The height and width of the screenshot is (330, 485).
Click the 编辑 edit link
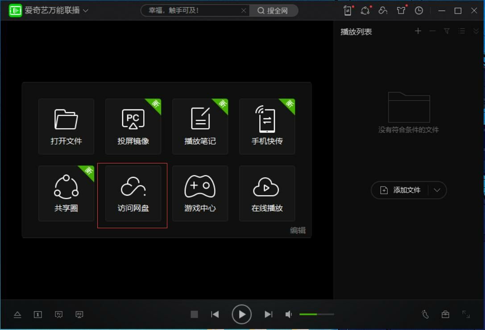click(x=298, y=230)
